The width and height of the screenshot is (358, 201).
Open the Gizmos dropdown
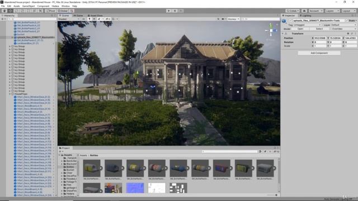(233, 19)
